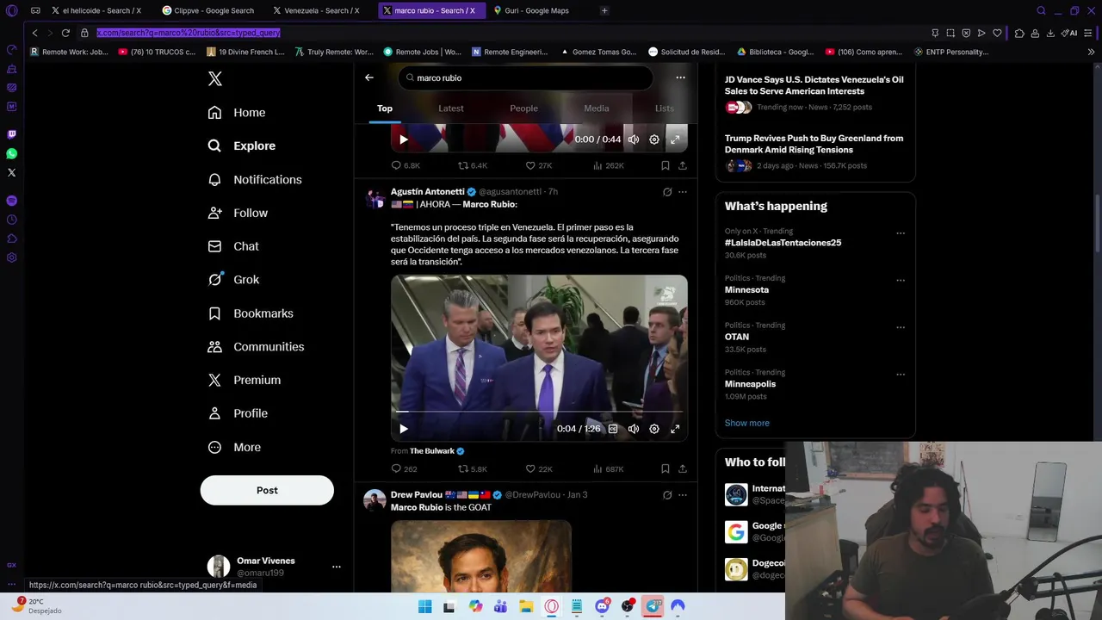Open Grok from the sidebar
The image size is (1102, 620).
[233, 280]
